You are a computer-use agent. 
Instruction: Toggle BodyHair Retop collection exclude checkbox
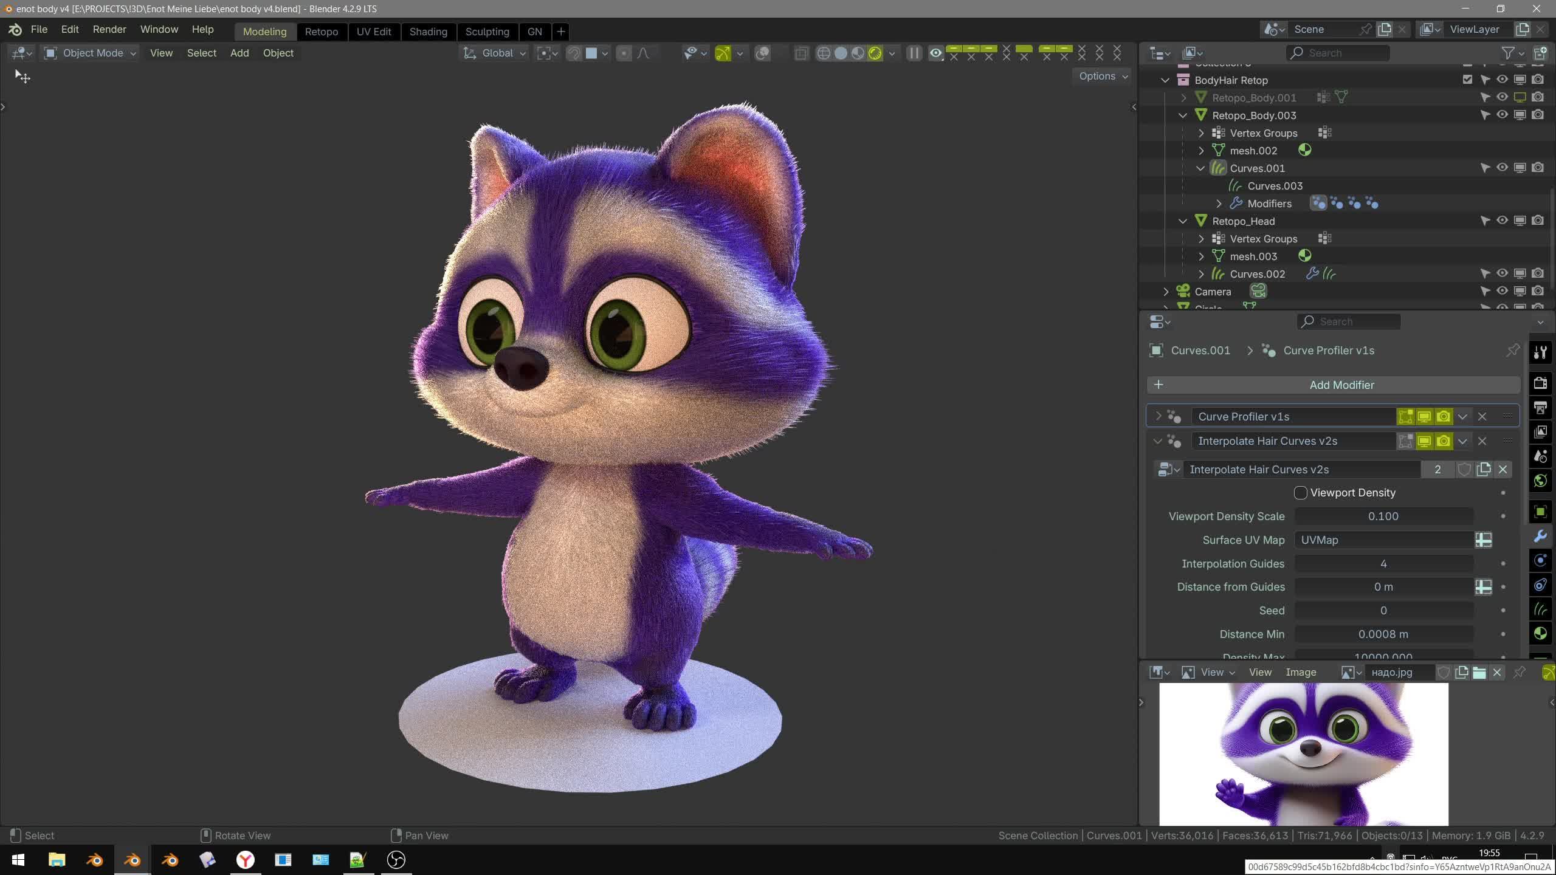pos(1467,80)
